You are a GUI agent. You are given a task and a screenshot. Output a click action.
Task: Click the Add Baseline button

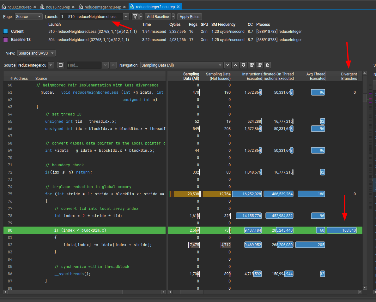(158, 17)
